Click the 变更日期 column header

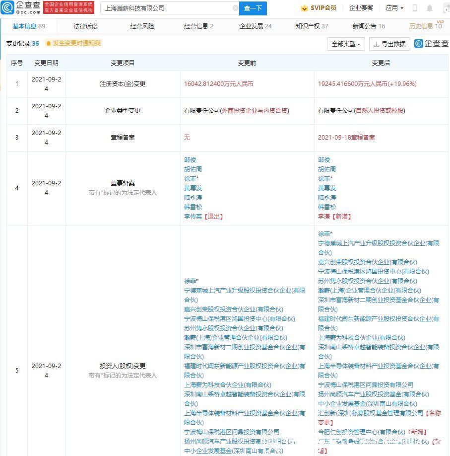click(47, 63)
